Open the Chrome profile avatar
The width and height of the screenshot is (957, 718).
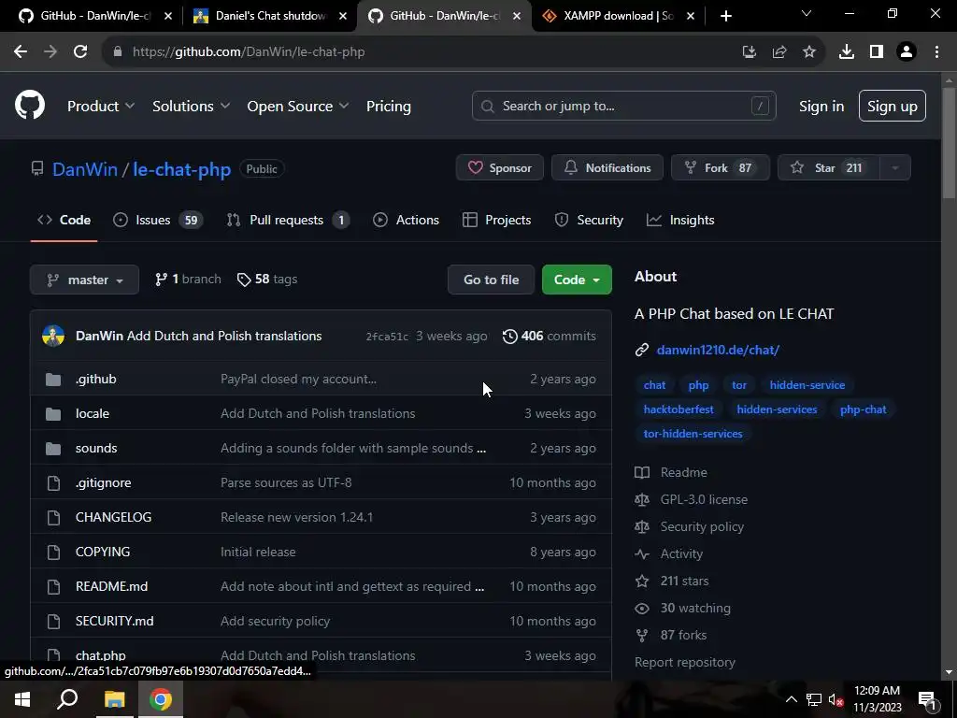pyautogui.click(x=907, y=52)
